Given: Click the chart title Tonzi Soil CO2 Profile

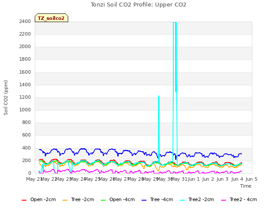Looking at the screenshot, I should [x=138, y=5].
